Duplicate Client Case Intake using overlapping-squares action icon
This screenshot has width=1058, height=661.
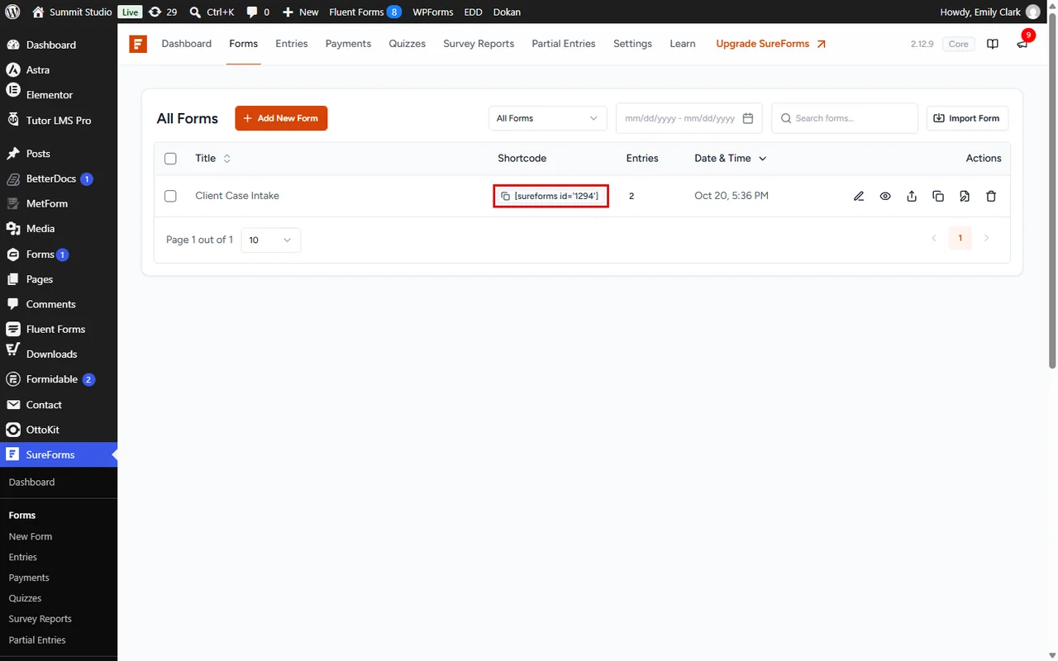(x=938, y=196)
